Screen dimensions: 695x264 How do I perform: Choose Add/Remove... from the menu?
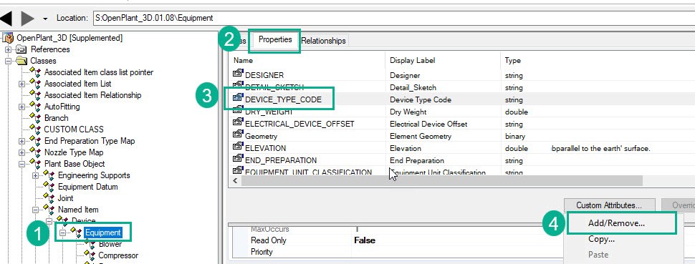[x=617, y=224]
